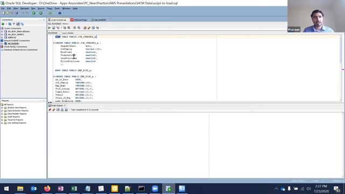The width and height of the screenshot is (345, 194).
Task: Clear Script Output with the eraser icon
Action: click(x=54, y=110)
